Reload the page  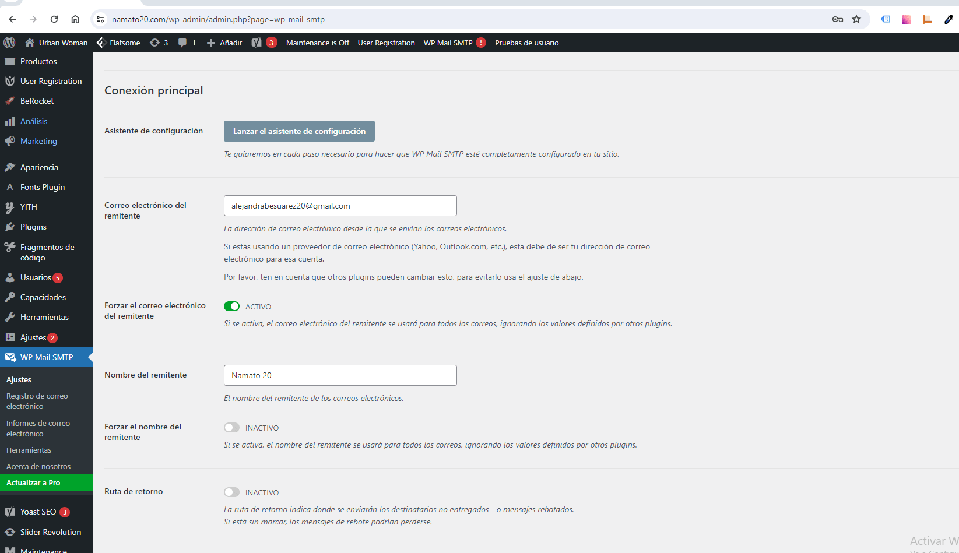(54, 19)
